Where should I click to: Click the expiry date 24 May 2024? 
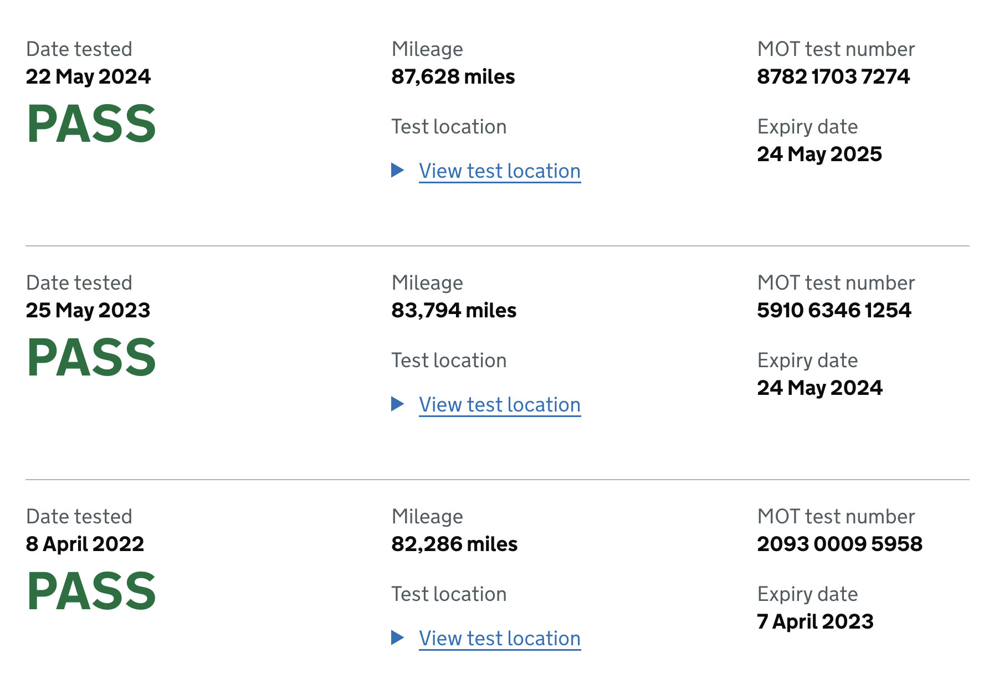pos(820,388)
